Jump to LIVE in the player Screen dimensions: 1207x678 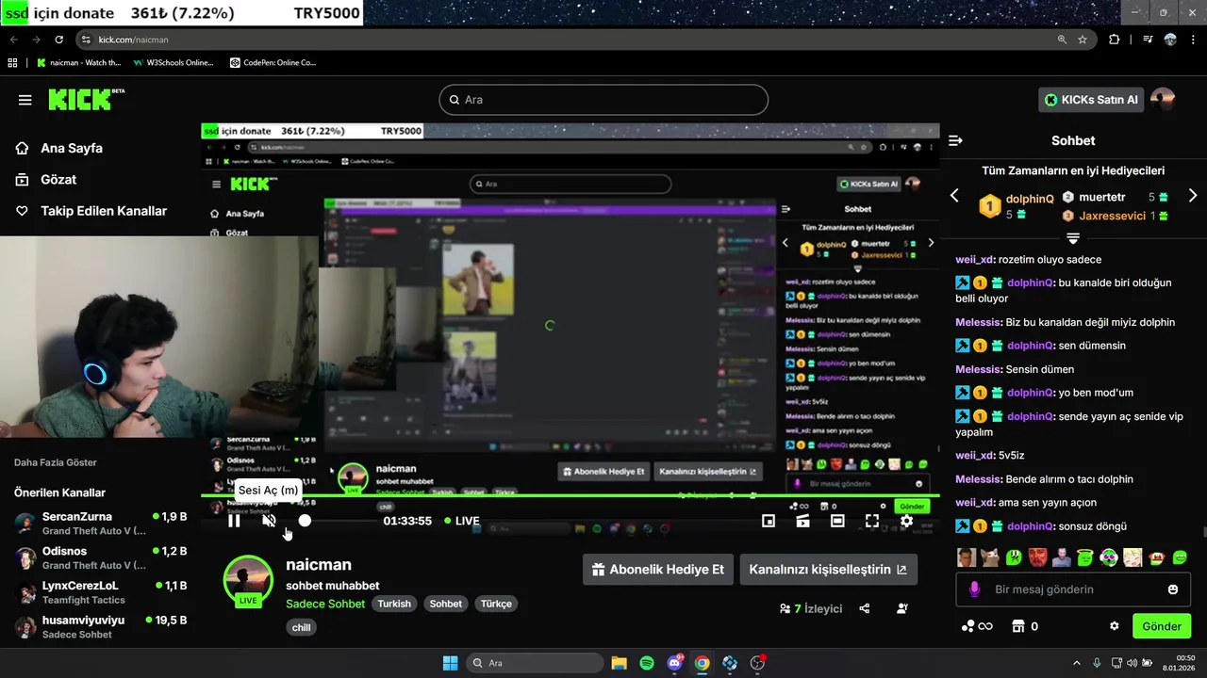(460, 521)
